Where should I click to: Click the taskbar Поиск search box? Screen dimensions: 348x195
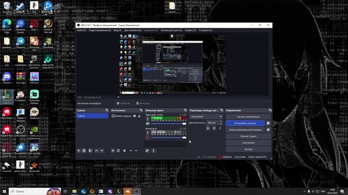(x=35, y=191)
